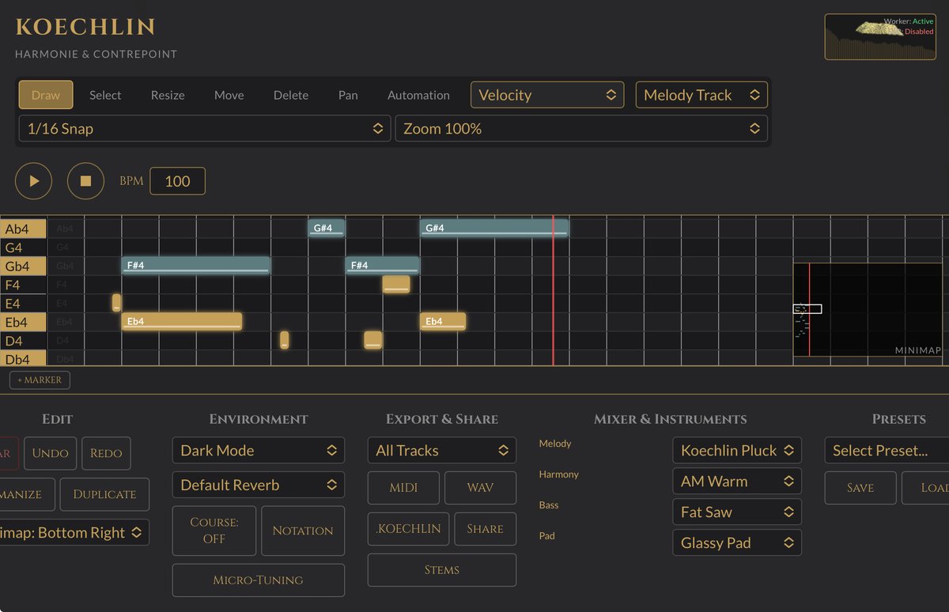Click the Melody mixer label
This screenshot has height=612, width=949.
coord(555,444)
